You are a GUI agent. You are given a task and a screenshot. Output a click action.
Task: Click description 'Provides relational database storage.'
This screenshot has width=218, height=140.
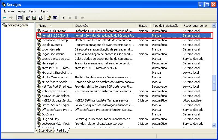coord(99,124)
